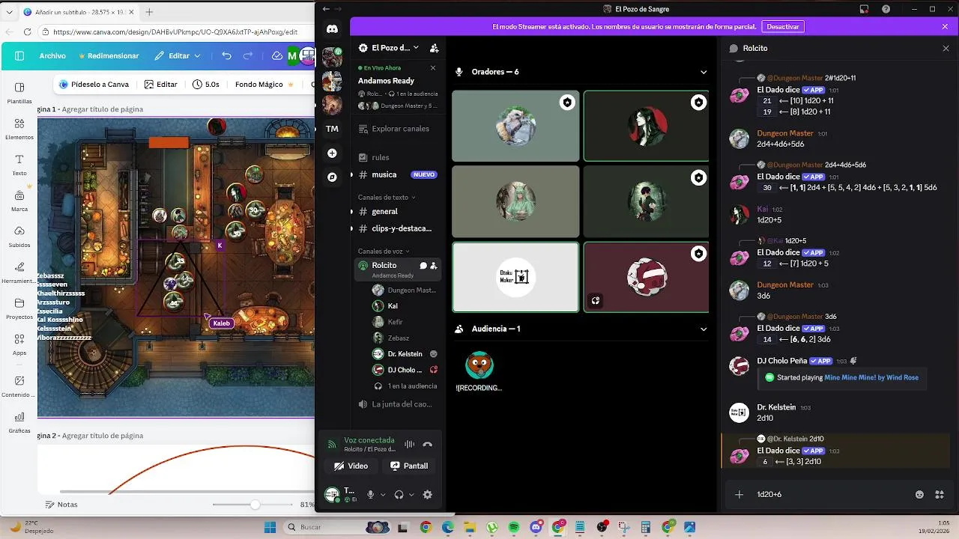Open microphone input options chevron
Viewport: 959px width, 539px height.
[x=383, y=495]
